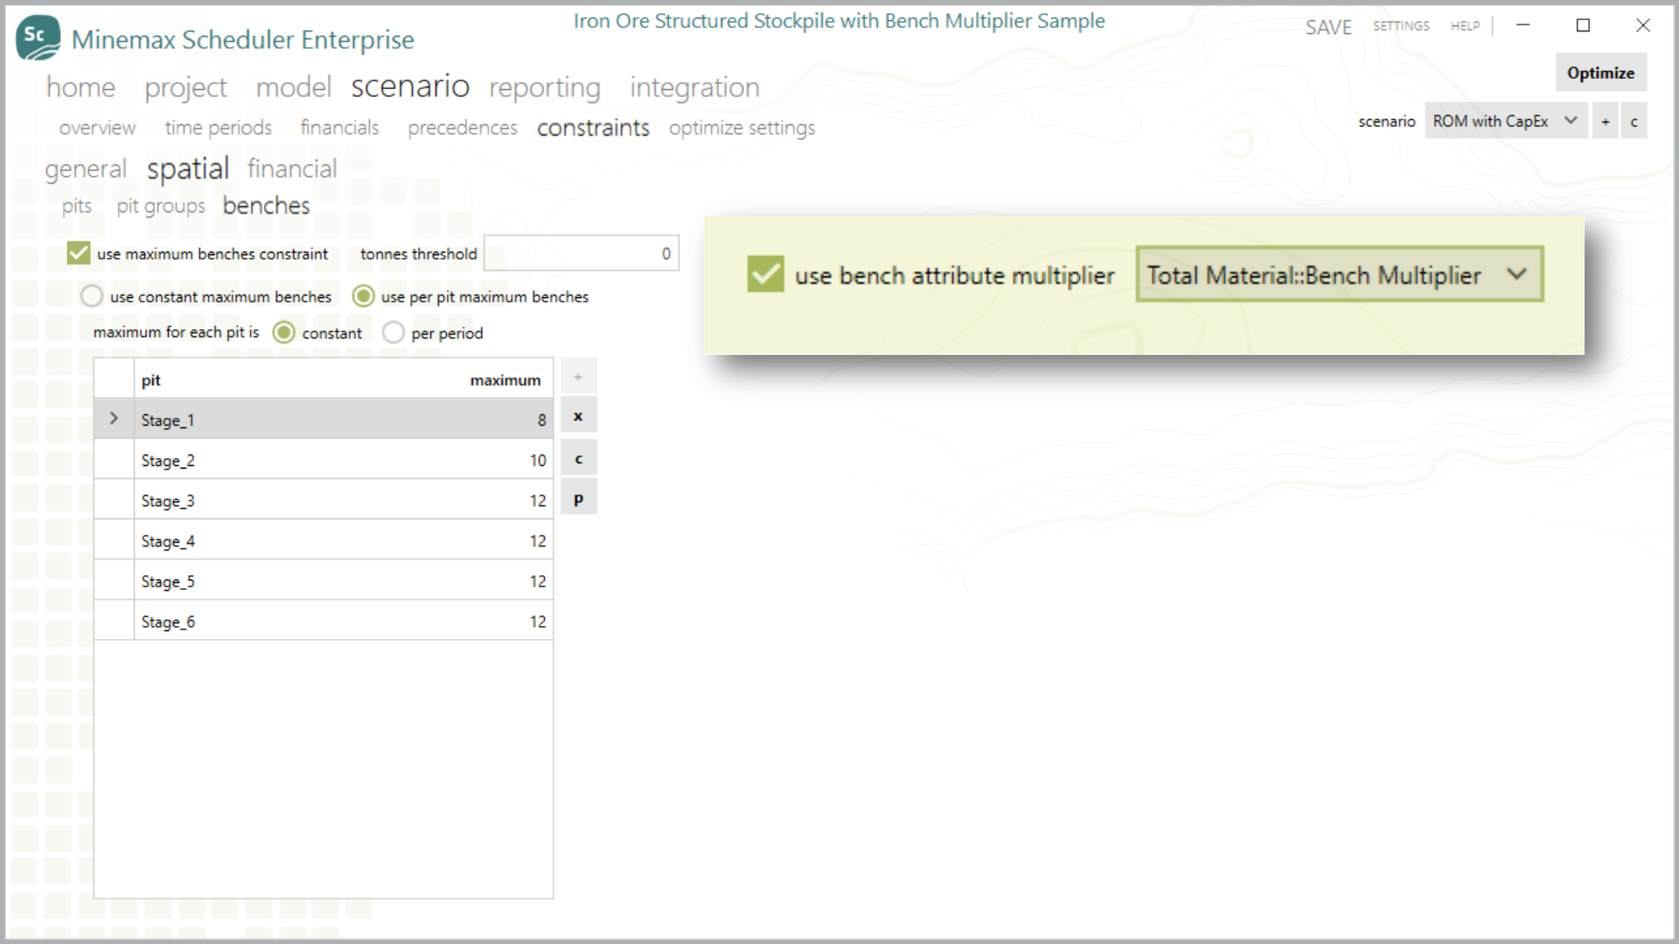Select the constant radio for each pit
This screenshot has height=944, width=1679.
click(284, 332)
